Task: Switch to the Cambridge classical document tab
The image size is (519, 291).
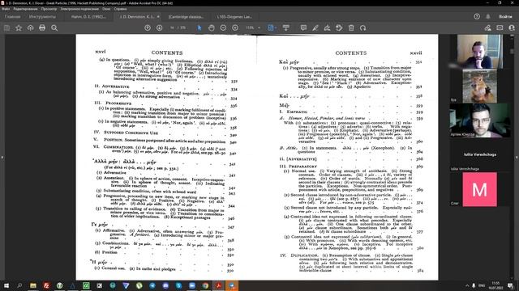Action: pyautogui.click(x=186, y=16)
